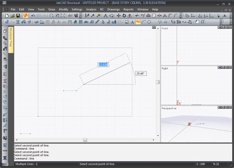This screenshot has width=234, height=168.
Task: Open the Structure Tree side tab
Action: coord(11,40)
